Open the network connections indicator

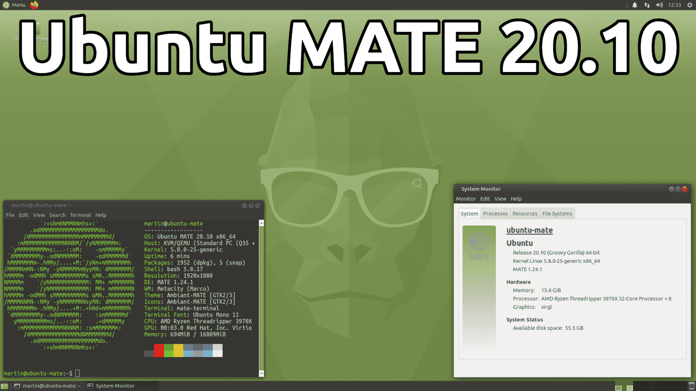pos(647,5)
